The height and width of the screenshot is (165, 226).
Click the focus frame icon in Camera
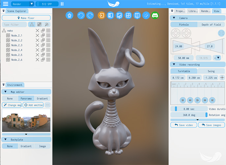pyautogui.click(x=221, y=33)
